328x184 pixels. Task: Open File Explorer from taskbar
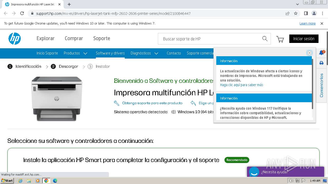[x=29, y=181]
